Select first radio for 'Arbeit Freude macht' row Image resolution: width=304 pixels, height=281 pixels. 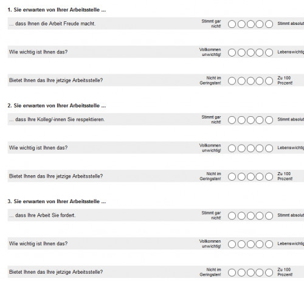232,24
